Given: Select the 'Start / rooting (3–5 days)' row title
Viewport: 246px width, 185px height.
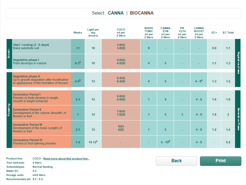Looking at the screenshot, I should (31, 45).
